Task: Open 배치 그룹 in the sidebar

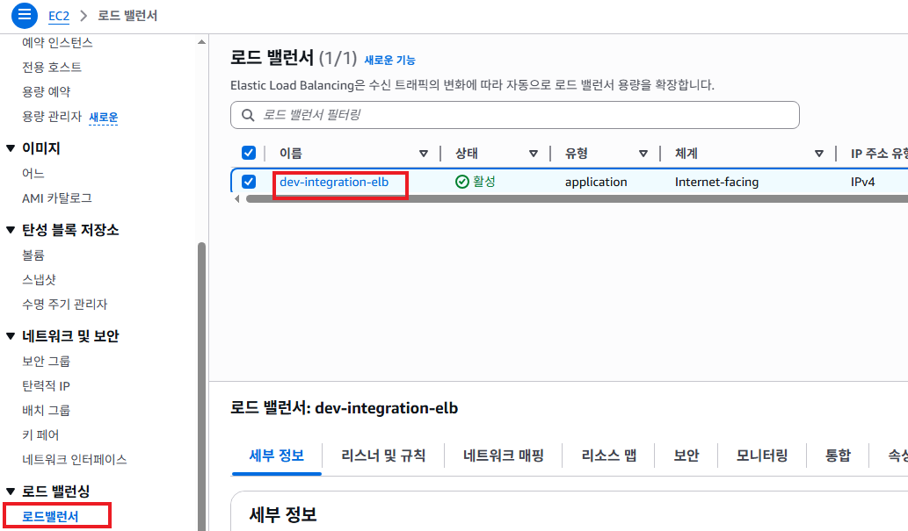Action: (x=47, y=411)
